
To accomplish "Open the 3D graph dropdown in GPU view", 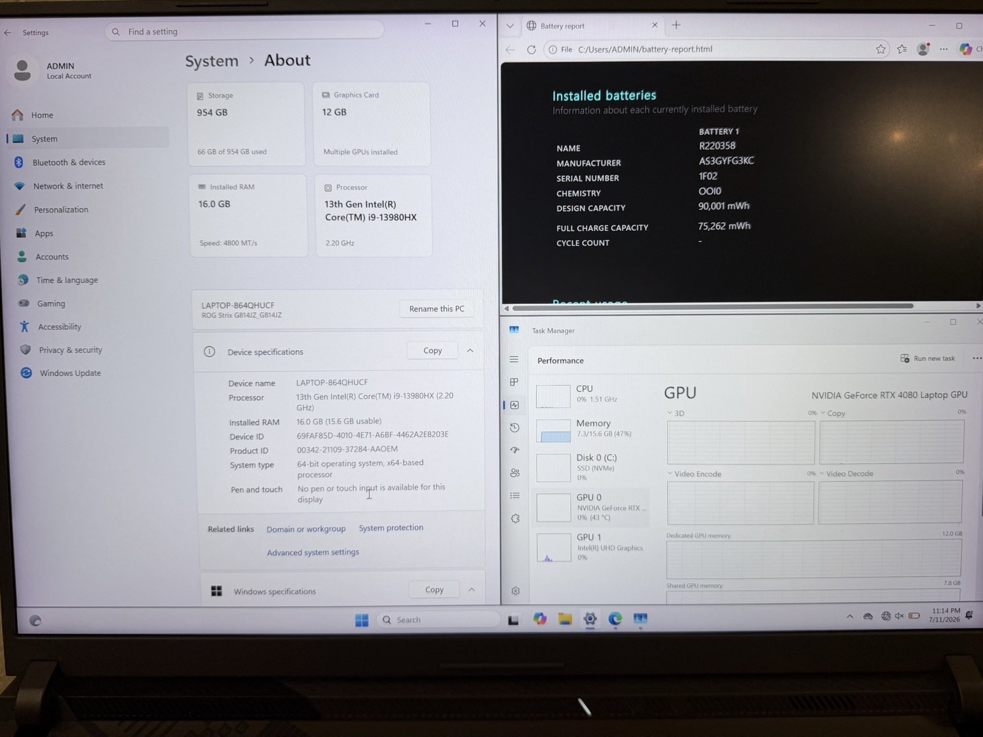I will [x=670, y=413].
